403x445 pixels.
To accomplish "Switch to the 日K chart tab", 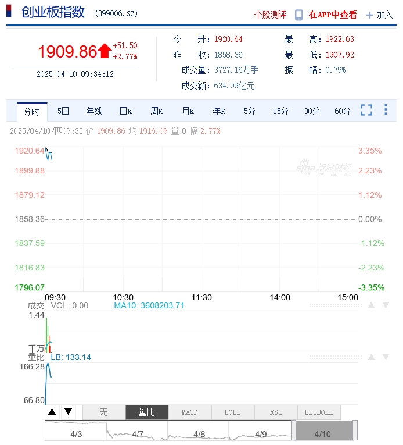I will 126,111.
